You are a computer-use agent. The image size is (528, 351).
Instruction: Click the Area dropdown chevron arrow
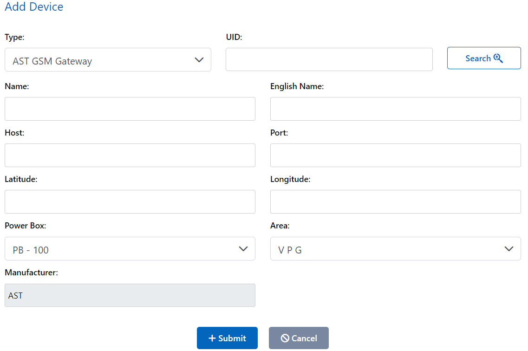[x=509, y=249]
